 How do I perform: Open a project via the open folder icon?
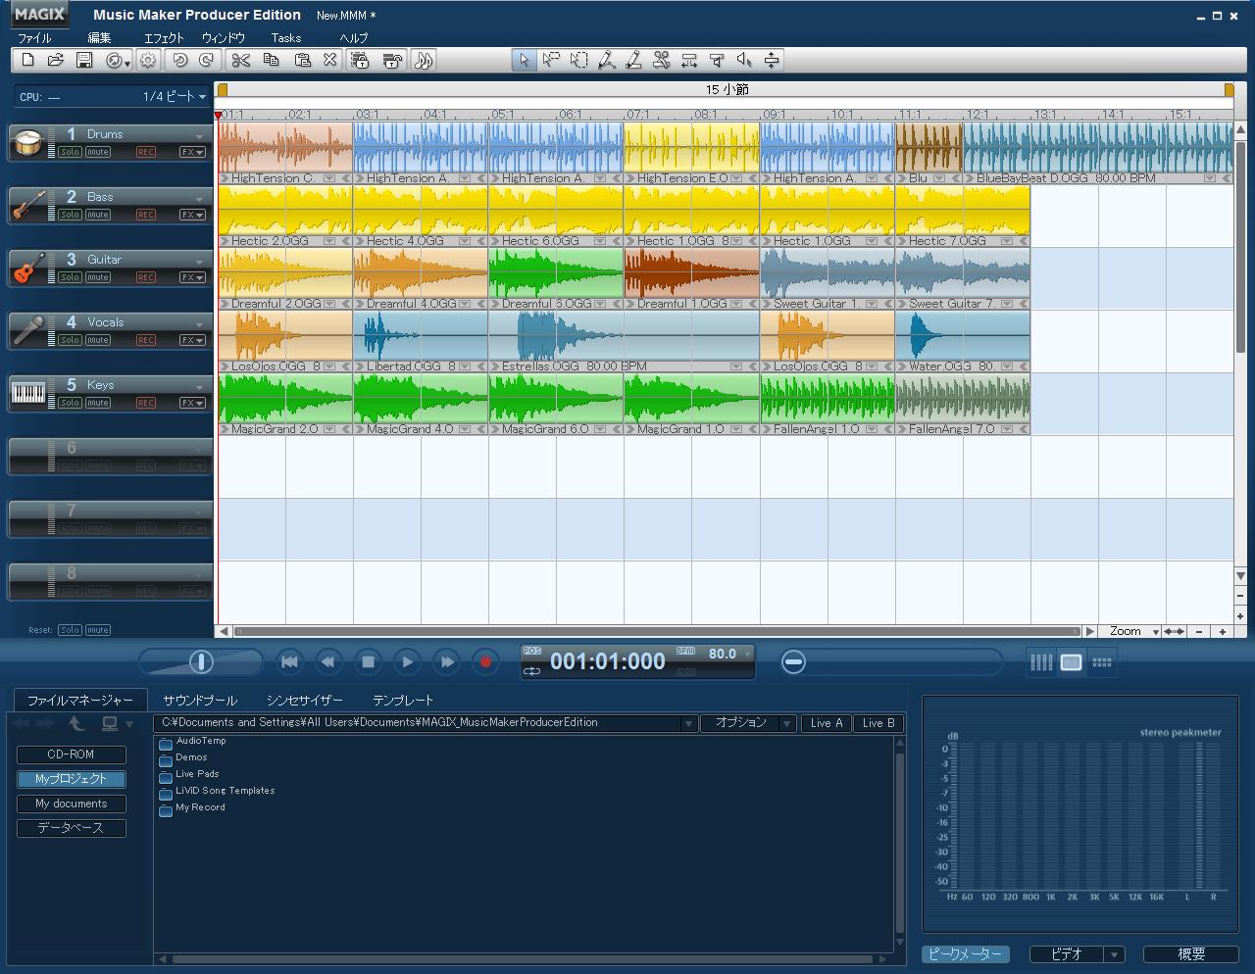(56, 61)
